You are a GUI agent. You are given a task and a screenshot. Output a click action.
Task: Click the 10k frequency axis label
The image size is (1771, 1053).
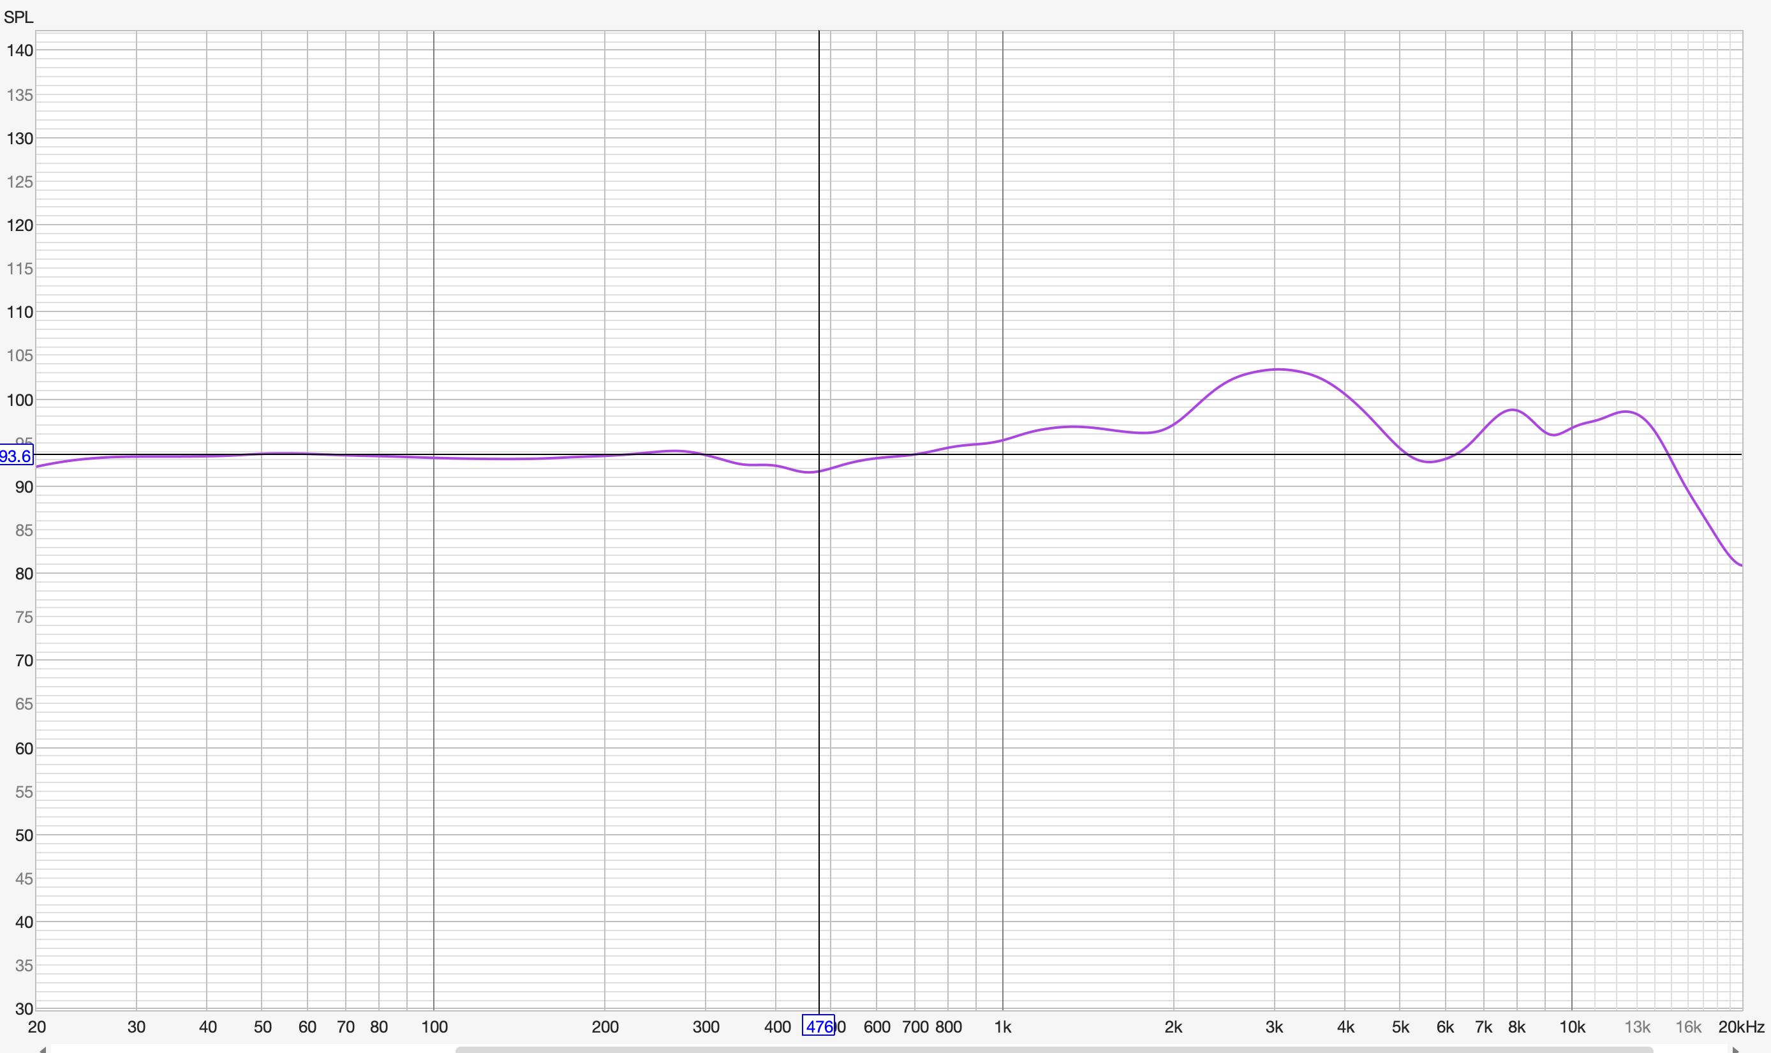coord(1573,1027)
